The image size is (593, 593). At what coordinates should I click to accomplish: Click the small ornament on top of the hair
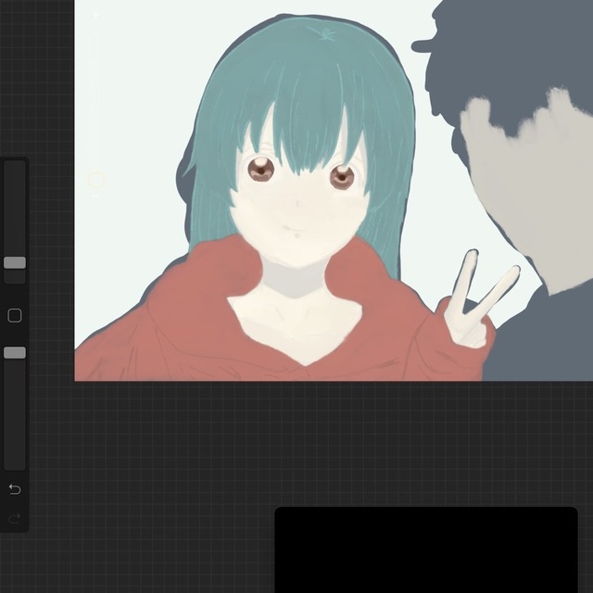[327, 34]
